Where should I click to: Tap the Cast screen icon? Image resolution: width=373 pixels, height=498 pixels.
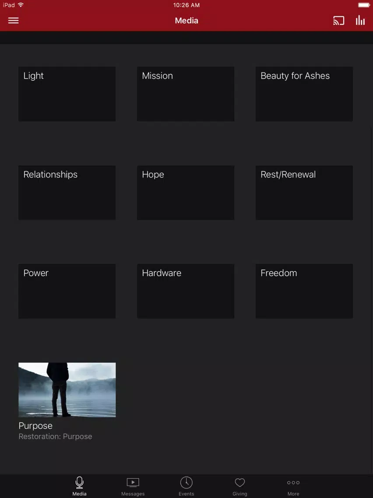[x=338, y=21]
